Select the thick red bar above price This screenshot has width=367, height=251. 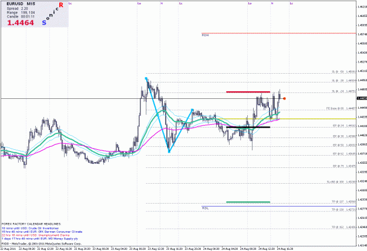click(248, 92)
